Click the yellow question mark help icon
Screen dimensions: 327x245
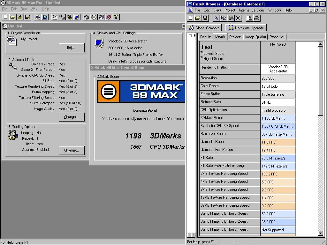tap(116, 17)
